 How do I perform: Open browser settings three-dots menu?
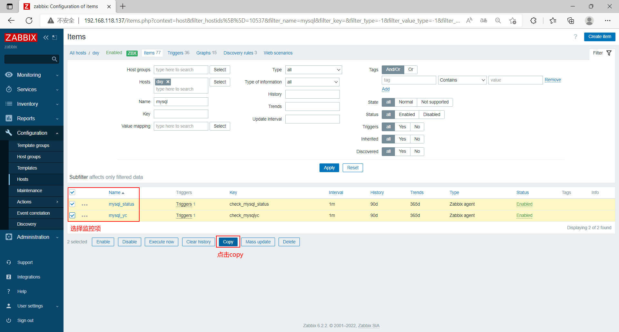click(x=608, y=21)
